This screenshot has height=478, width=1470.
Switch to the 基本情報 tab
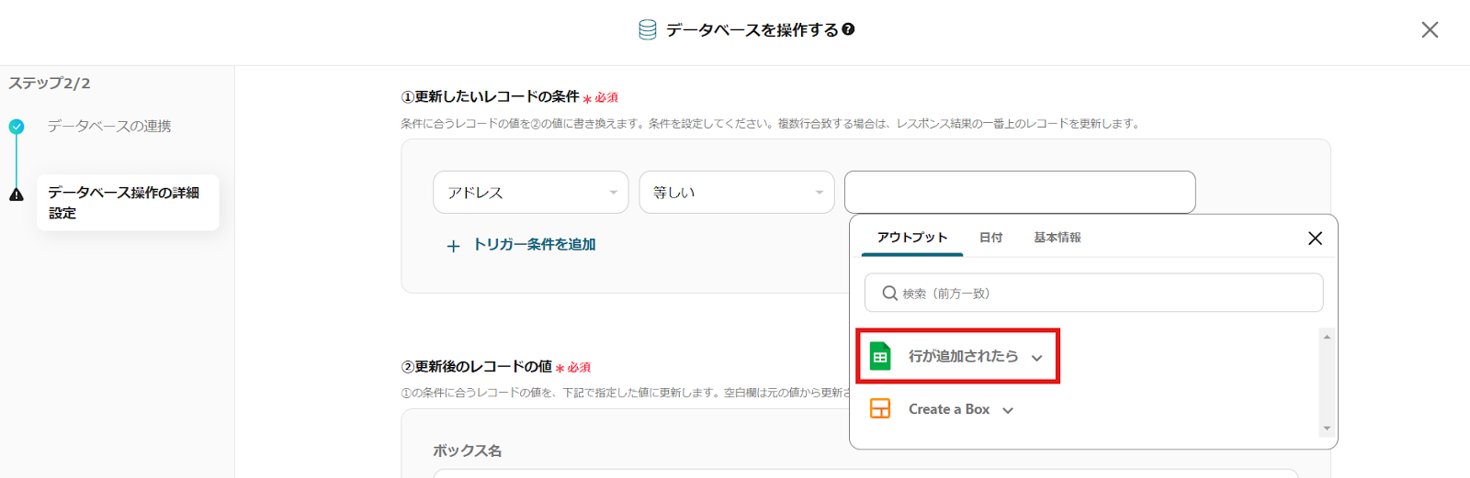click(1057, 238)
